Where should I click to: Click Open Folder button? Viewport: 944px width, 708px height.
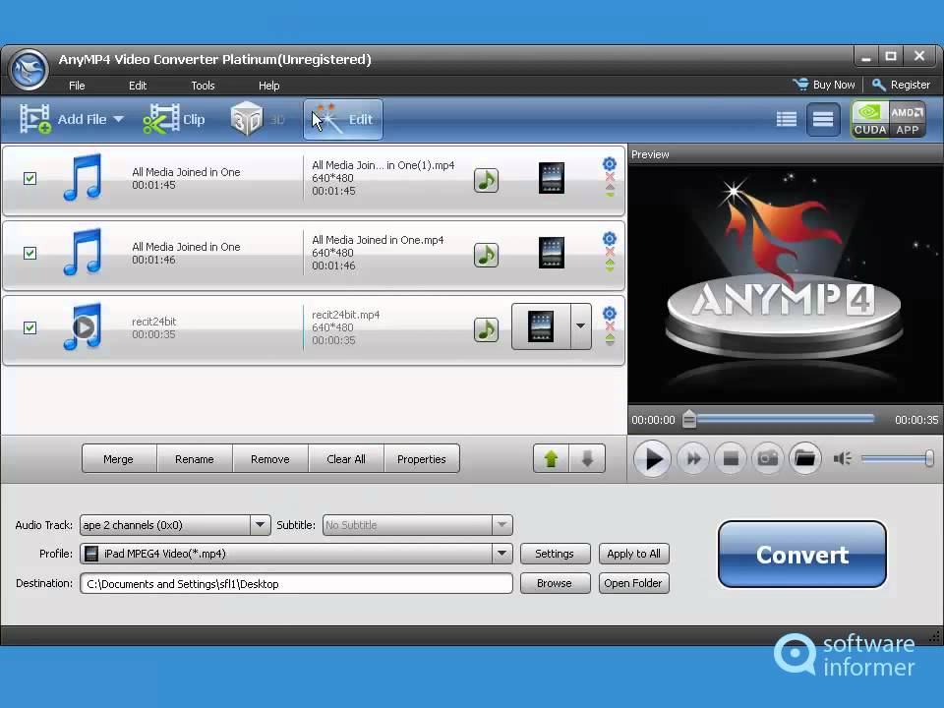[x=633, y=583]
